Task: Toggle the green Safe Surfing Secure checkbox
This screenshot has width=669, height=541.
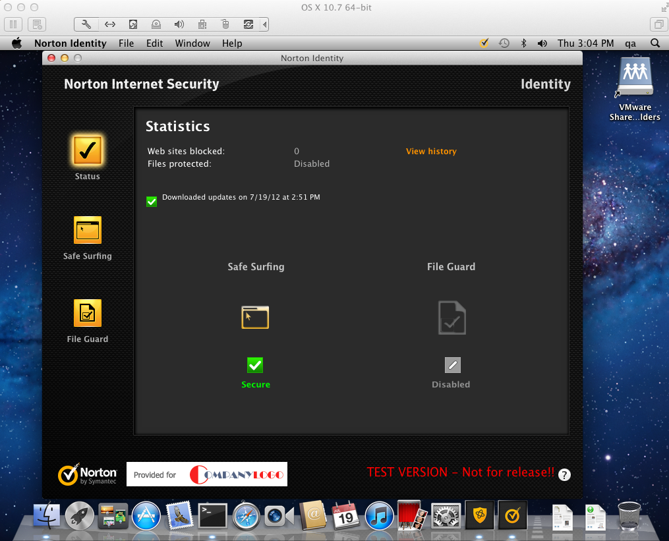Action: [255, 364]
